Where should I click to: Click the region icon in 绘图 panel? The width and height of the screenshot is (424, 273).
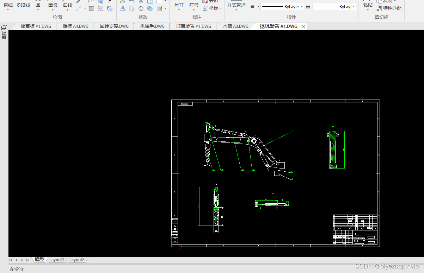[100, 8]
